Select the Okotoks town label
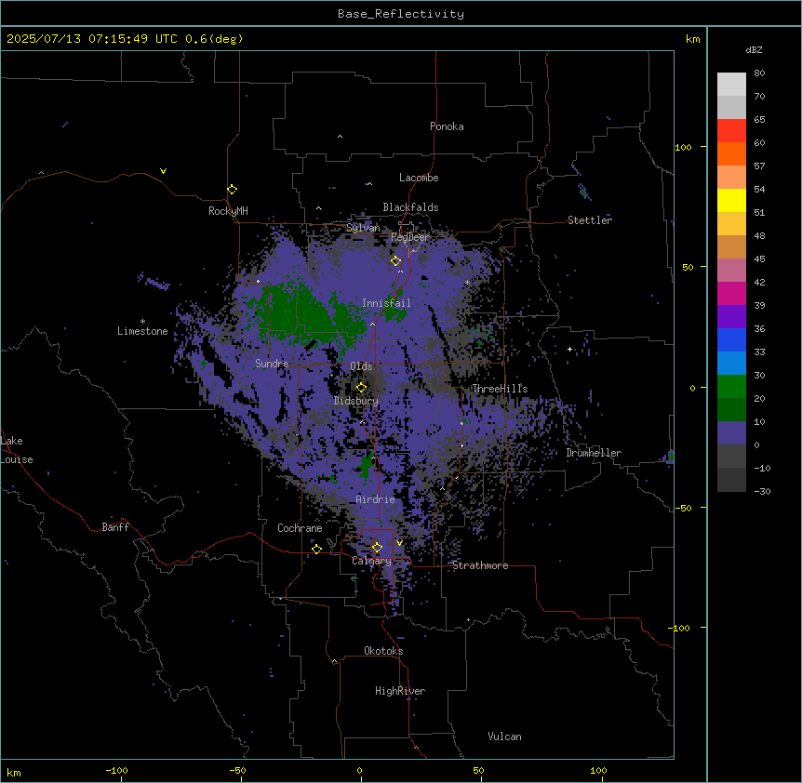 click(383, 651)
